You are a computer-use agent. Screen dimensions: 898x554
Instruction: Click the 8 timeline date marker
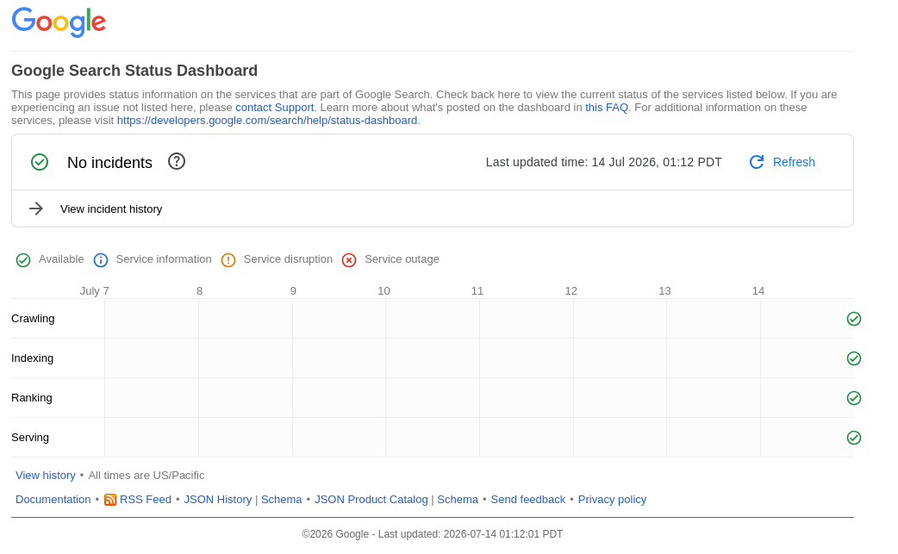pos(199,290)
